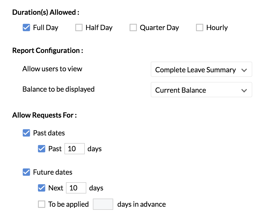Click the Past days number field
This screenshot has height=222, width=269.
pyautogui.click(x=74, y=149)
